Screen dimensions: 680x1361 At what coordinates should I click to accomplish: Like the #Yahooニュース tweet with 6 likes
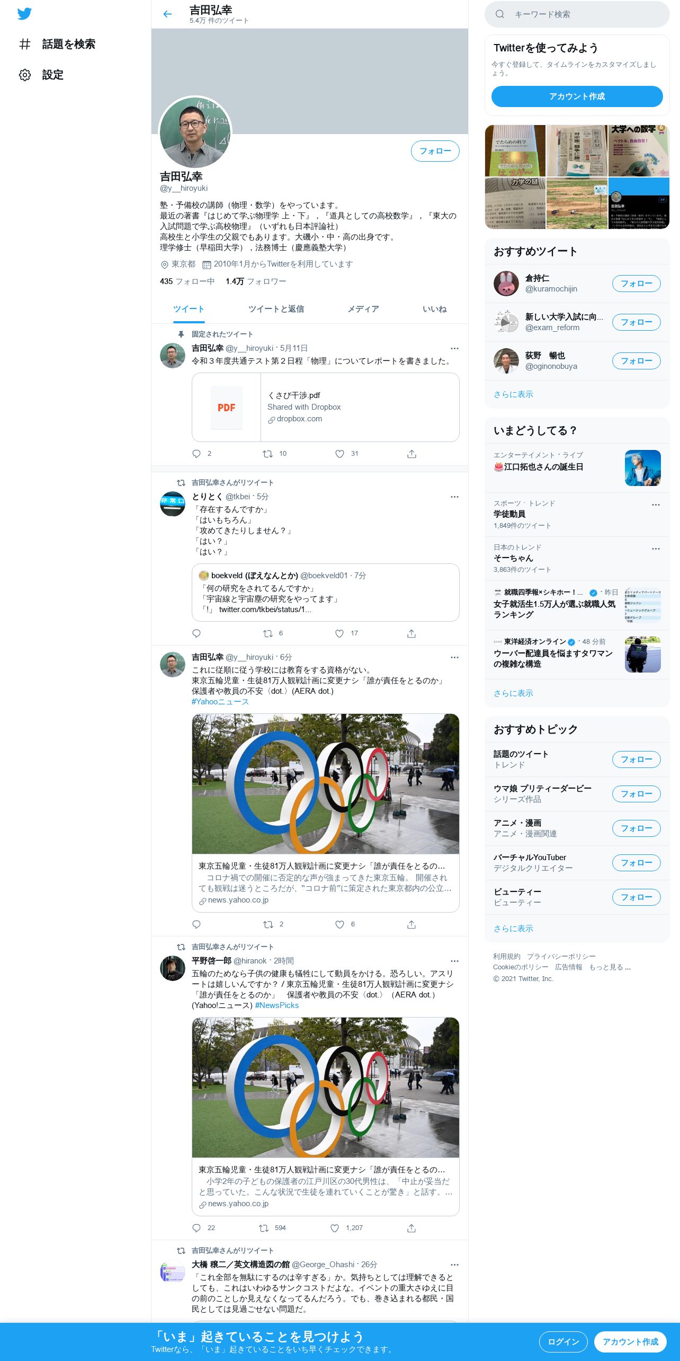339,924
